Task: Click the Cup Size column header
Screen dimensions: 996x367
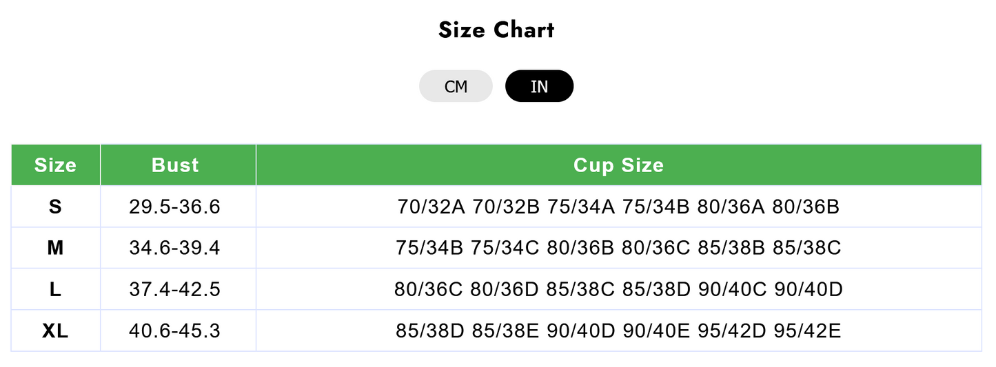Action: pyautogui.click(x=618, y=165)
